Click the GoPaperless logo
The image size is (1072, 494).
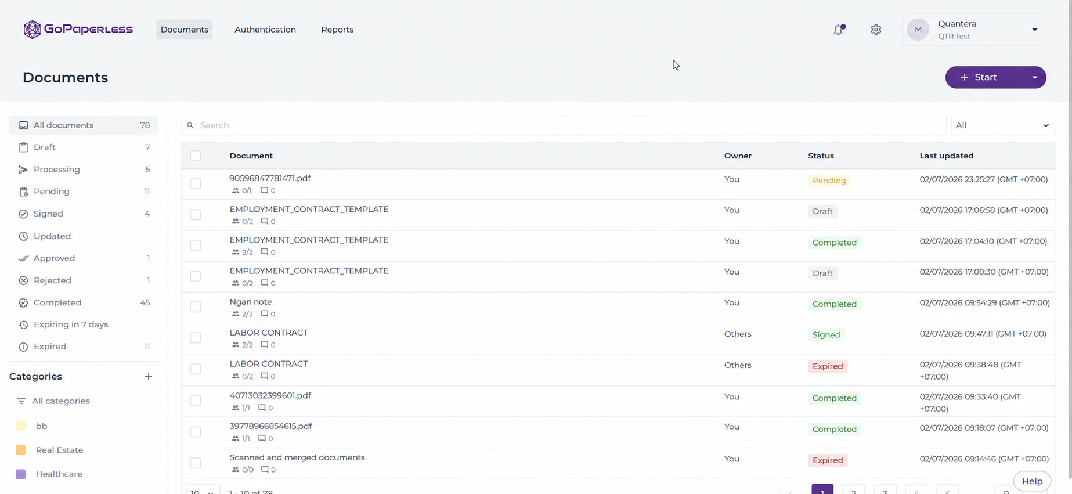click(78, 29)
